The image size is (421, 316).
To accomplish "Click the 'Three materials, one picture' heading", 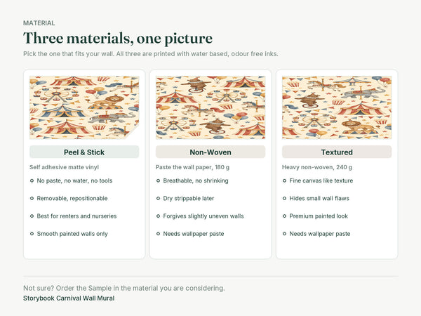I will (x=118, y=39).
